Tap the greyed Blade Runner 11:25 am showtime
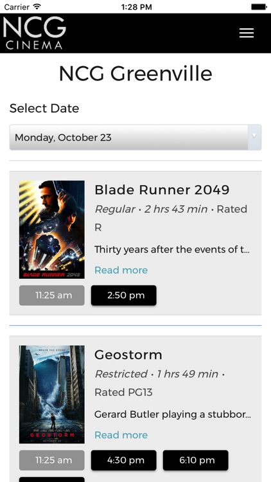 click(51, 296)
